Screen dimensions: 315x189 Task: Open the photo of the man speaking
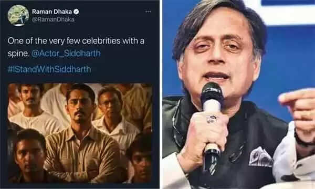(x=239, y=94)
